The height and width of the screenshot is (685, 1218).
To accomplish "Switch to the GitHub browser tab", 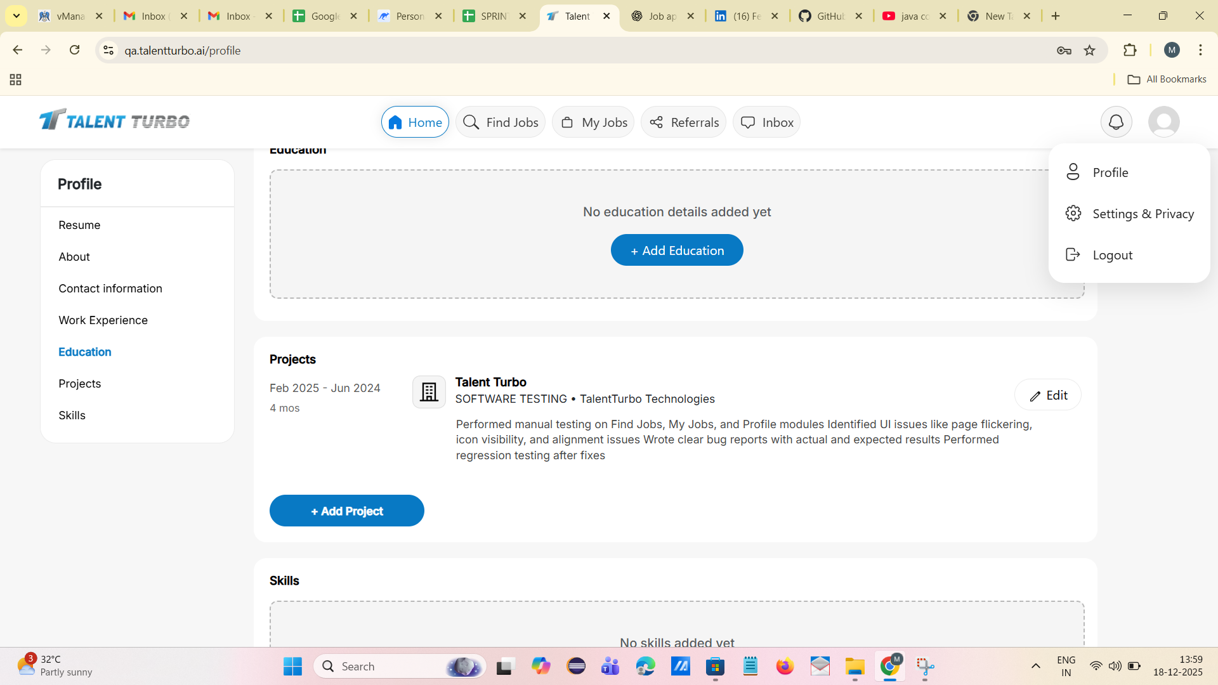I will tap(830, 16).
